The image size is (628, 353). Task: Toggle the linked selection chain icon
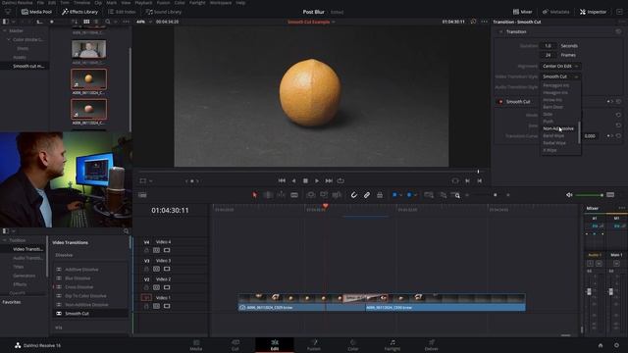(366, 195)
